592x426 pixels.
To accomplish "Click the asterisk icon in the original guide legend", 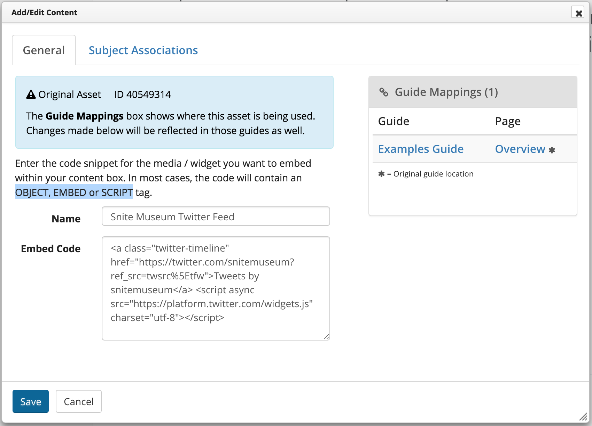I will (381, 174).
